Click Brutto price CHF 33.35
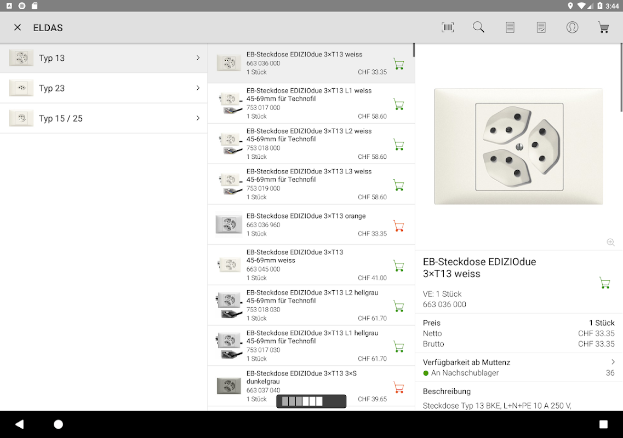The image size is (623, 438). [596, 344]
